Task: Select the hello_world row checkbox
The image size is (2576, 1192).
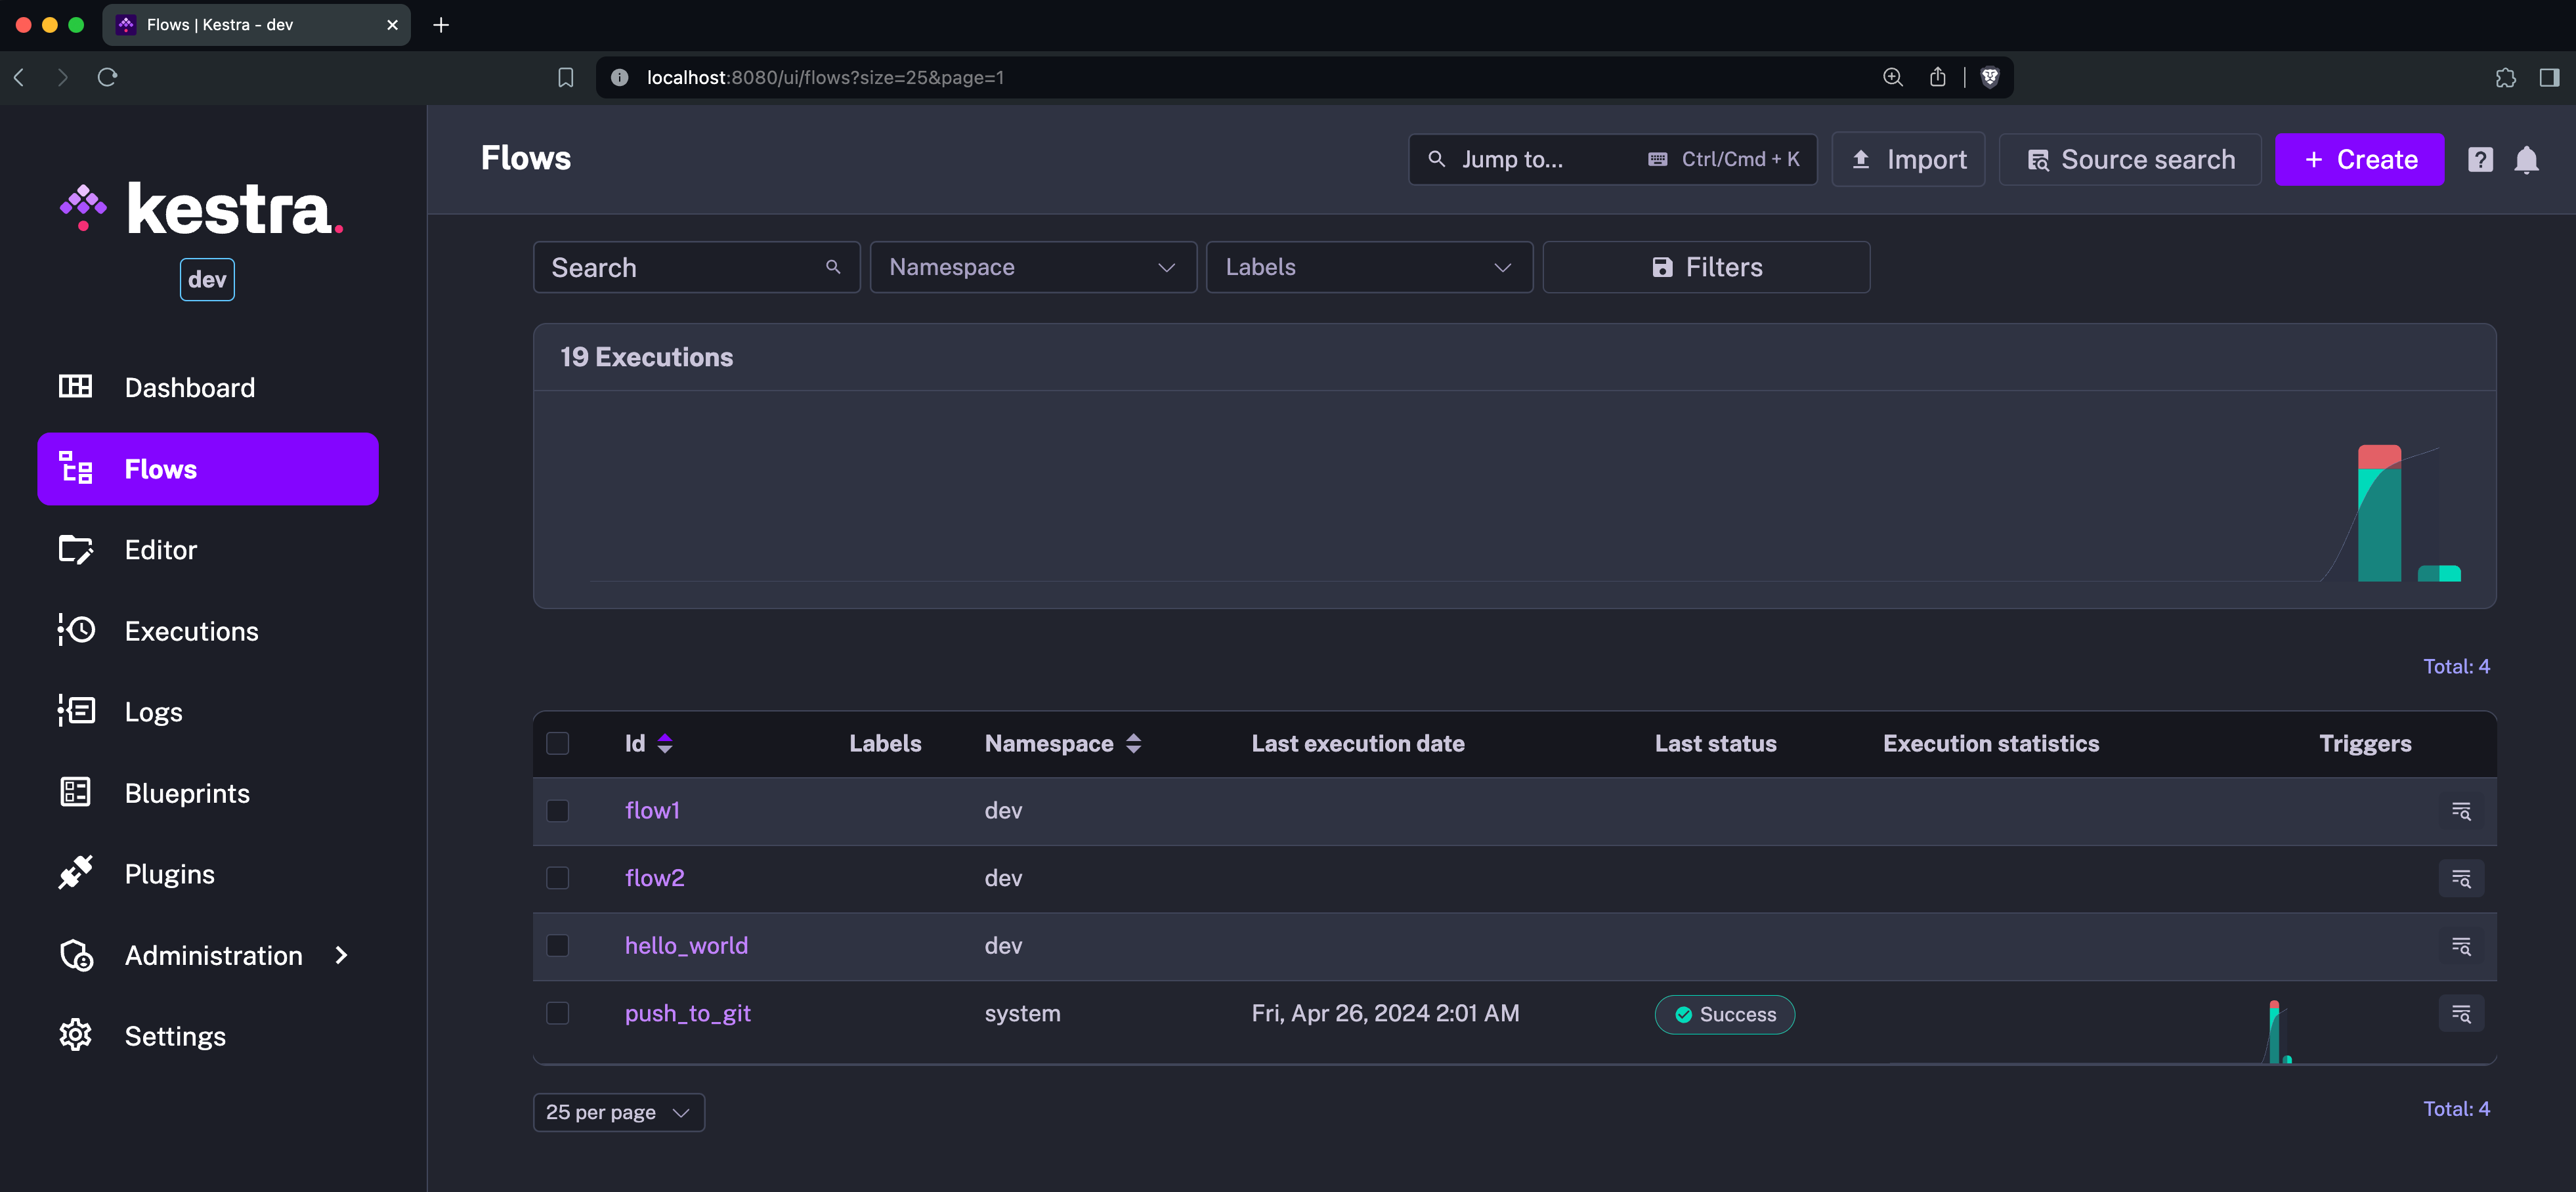Action: point(558,946)
